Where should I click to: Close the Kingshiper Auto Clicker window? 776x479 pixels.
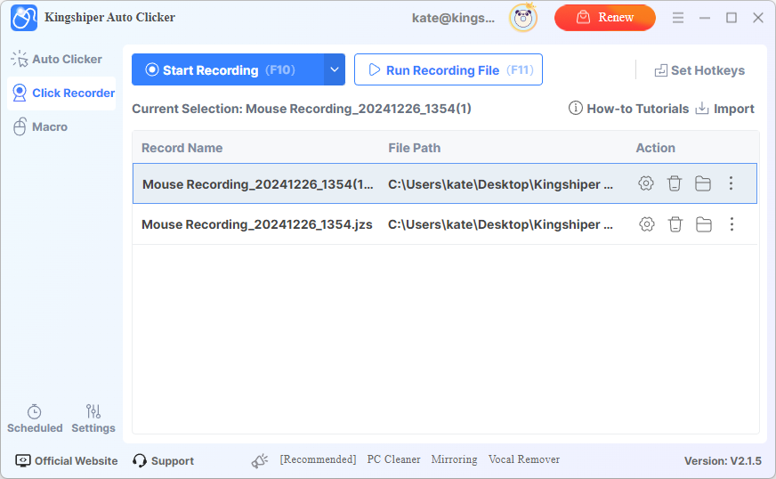758,18
